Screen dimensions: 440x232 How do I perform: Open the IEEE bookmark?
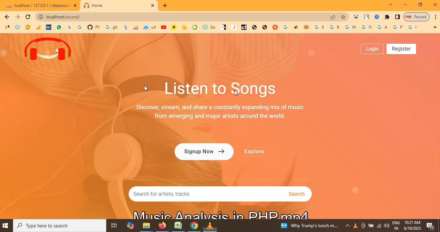[x=49, y=27]
